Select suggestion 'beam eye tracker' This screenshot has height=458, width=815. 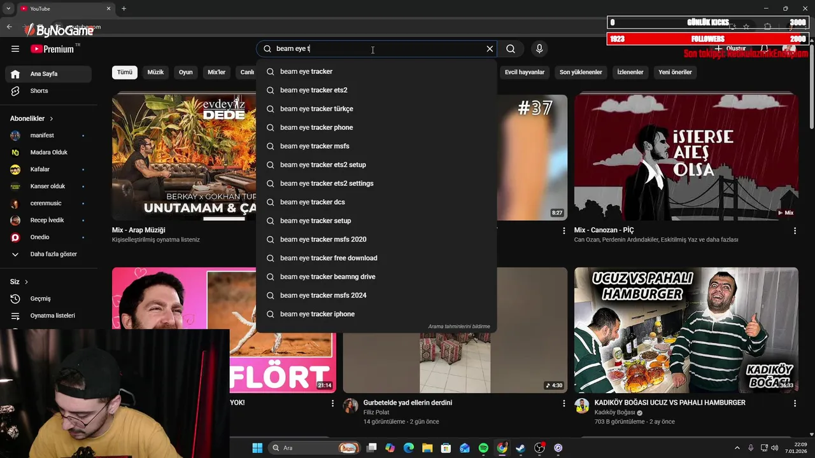coord(376,71)
